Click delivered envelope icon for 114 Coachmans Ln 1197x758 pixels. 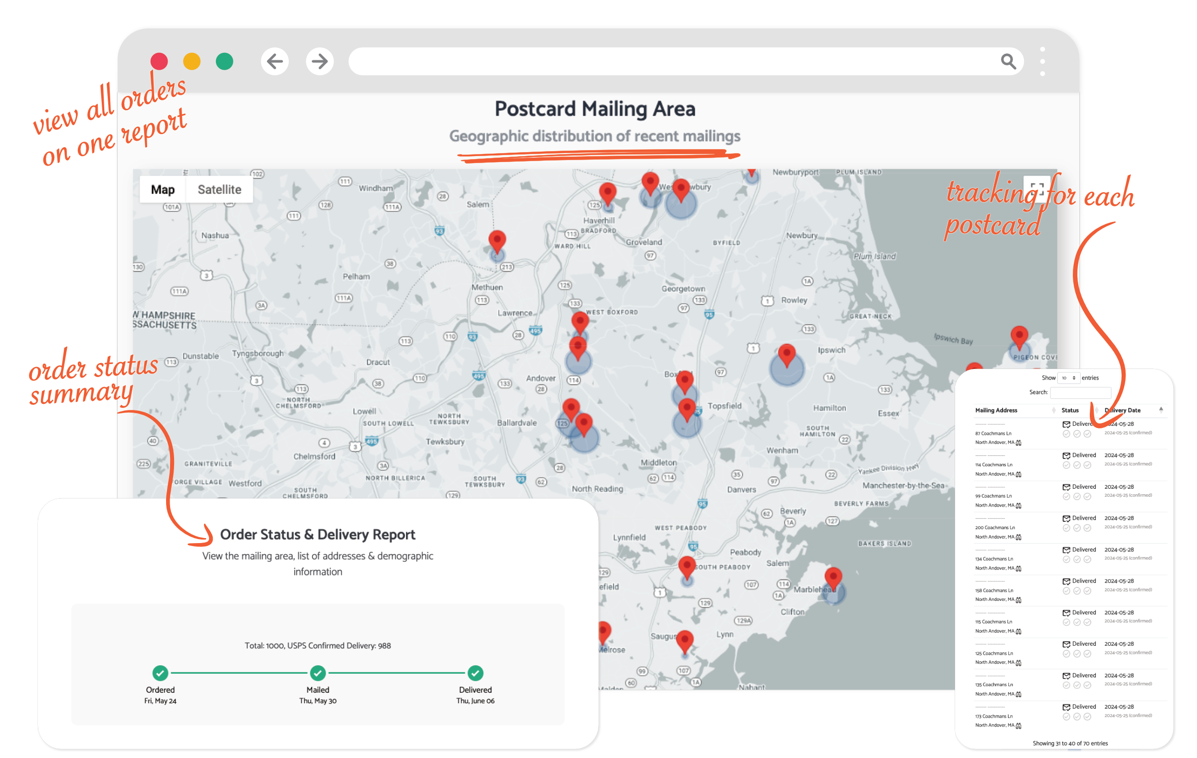click(x=1066, y=456)
